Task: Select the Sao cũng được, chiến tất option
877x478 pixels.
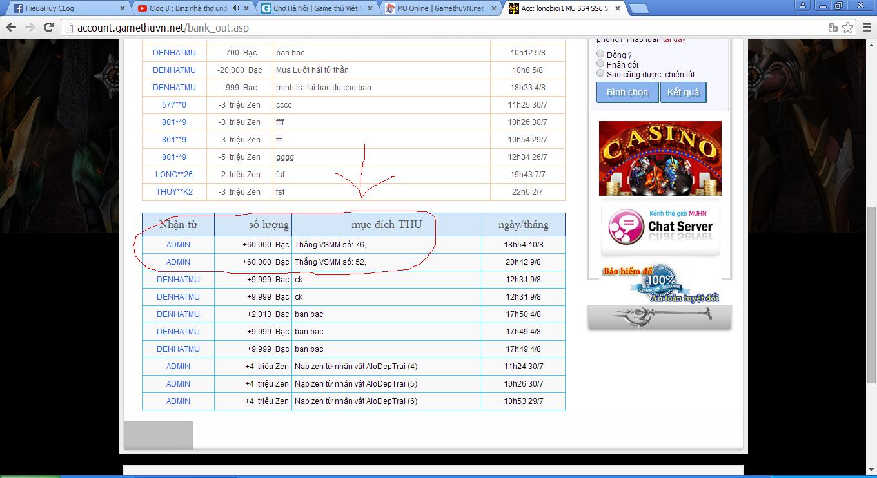Action: tap(600, 73)
